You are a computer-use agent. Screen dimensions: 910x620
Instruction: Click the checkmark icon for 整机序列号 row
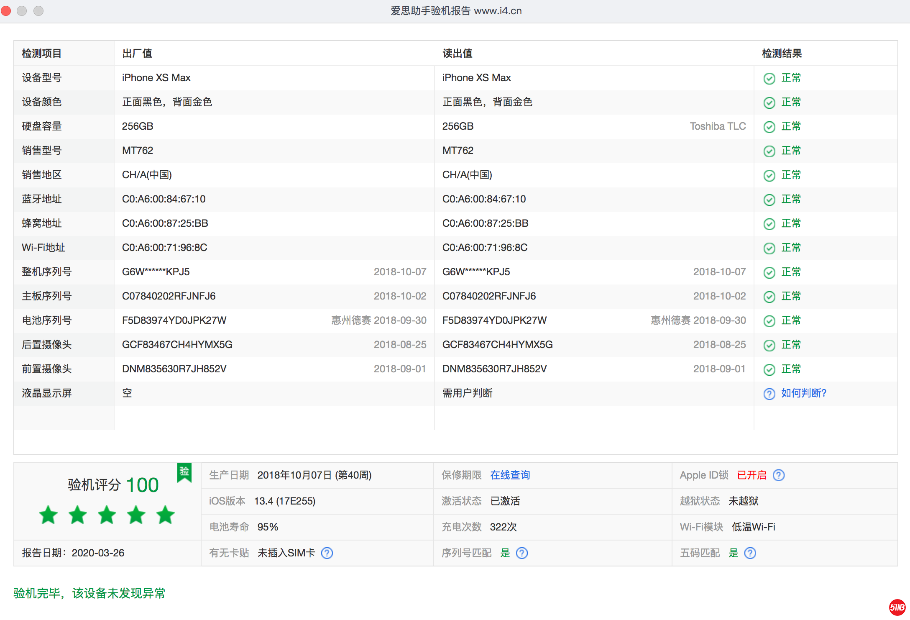[769, 272]
